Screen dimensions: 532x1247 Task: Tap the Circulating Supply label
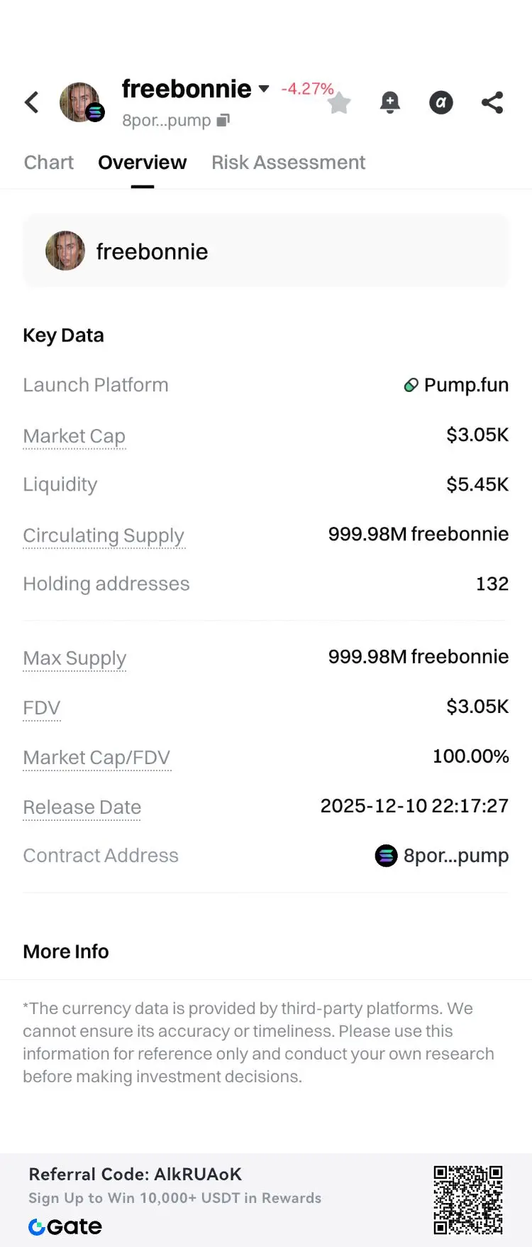point(104,535)
